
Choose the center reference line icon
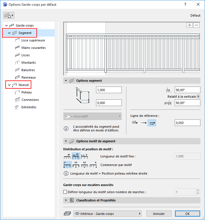click(144, 123)
